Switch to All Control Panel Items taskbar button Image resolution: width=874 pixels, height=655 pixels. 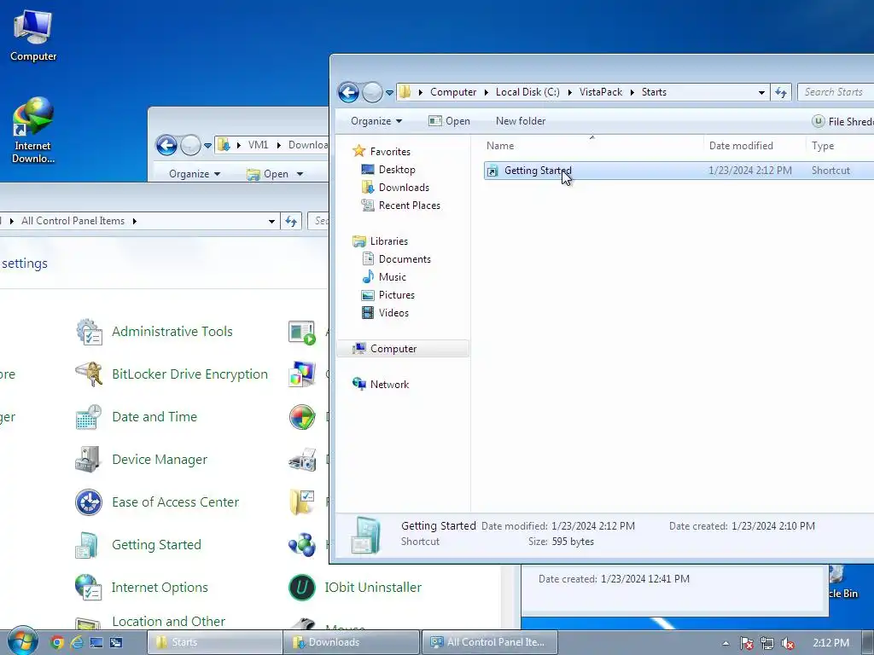click(x=489, y=642)
